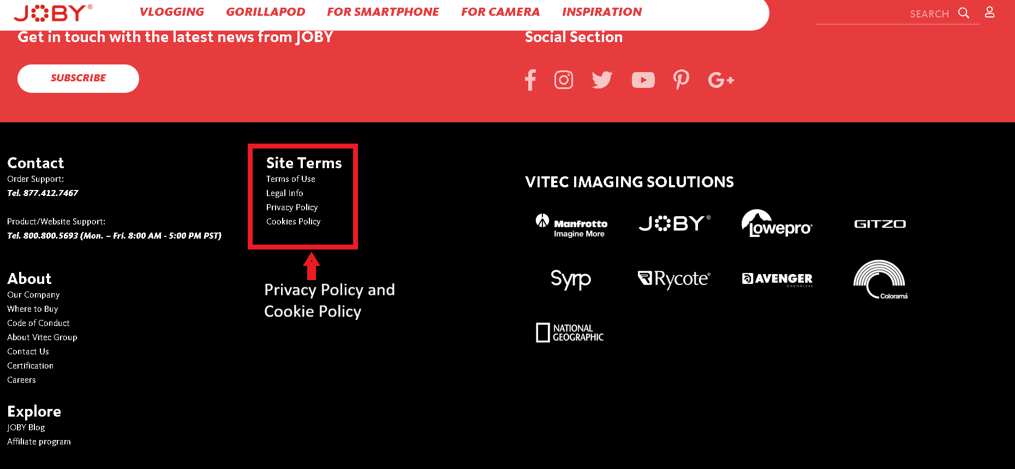Screen dimensions: 1015x469
Task: Open the Code of Conduct link
Action: pyautogui.click(x=38, y=323)
